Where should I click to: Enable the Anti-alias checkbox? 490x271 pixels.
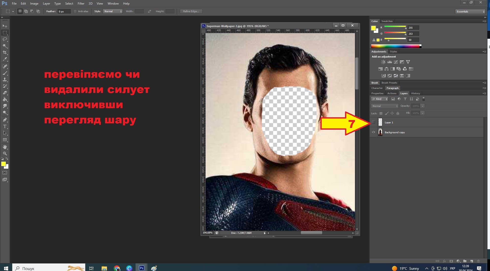(75, 11)
